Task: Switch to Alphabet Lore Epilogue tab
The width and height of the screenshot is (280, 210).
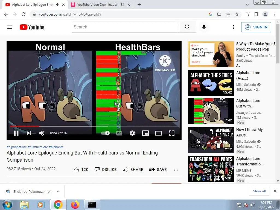Action: (32, 5)
